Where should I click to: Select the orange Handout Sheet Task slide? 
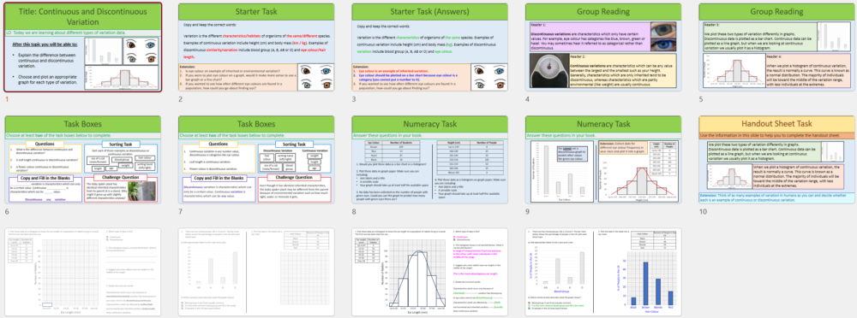[x=777, y=160]
